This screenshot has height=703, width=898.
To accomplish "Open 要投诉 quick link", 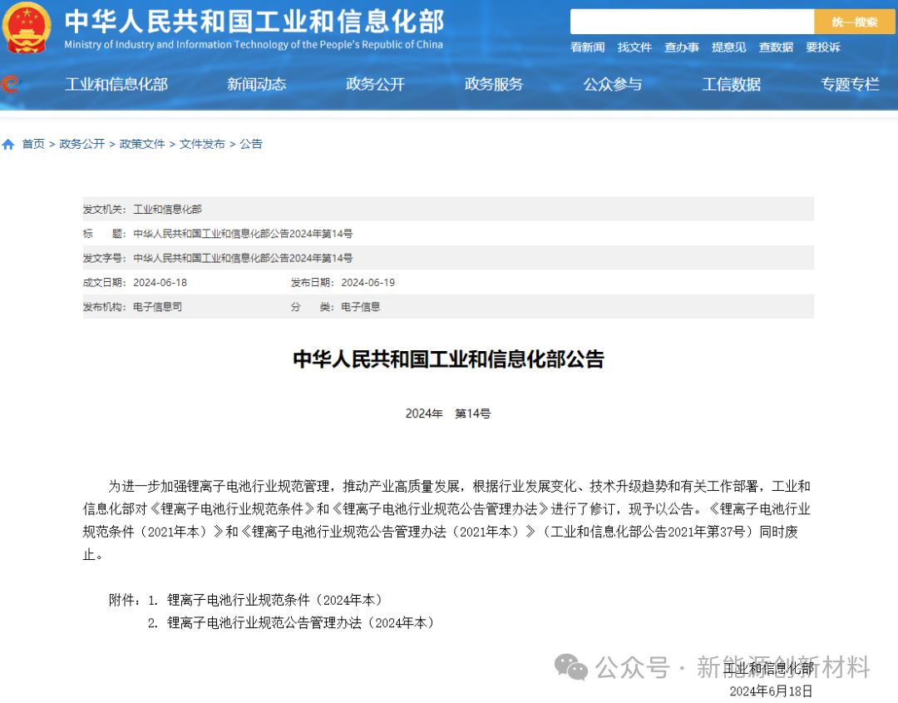I will pos(823,47).
